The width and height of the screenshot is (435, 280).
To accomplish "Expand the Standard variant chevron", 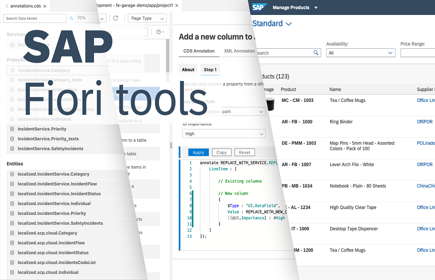I will [x=289, y=24].
